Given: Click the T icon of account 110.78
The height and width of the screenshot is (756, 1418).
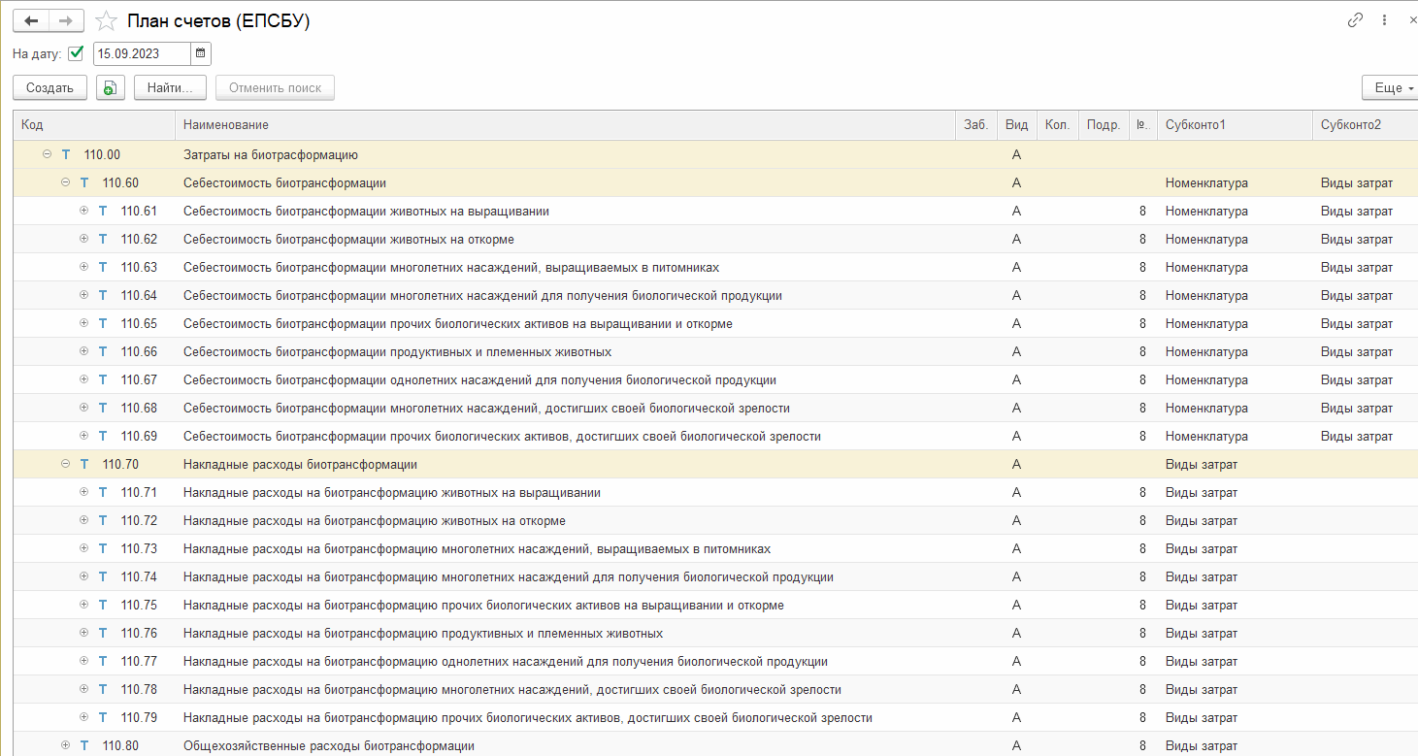Looking at the screenshot, I should pyautogui.click(x=103, y=689).
